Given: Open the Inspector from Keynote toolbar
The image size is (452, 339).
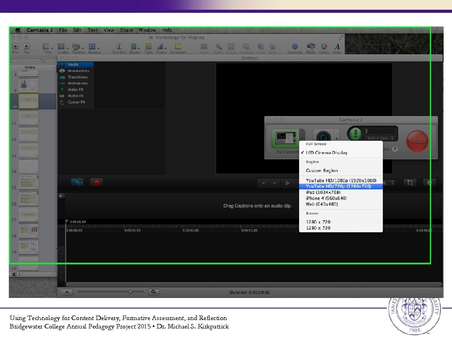Looking at the screenshot, I should pyautogui.click(x=295, y=46).
